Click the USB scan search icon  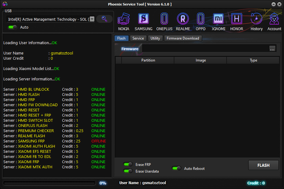tap(104, 19)
